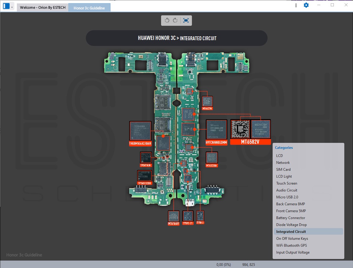Click the H9TCNNNBLDMM memory chip image
Viewport: 353px width, 268px height.
(216, 130)
